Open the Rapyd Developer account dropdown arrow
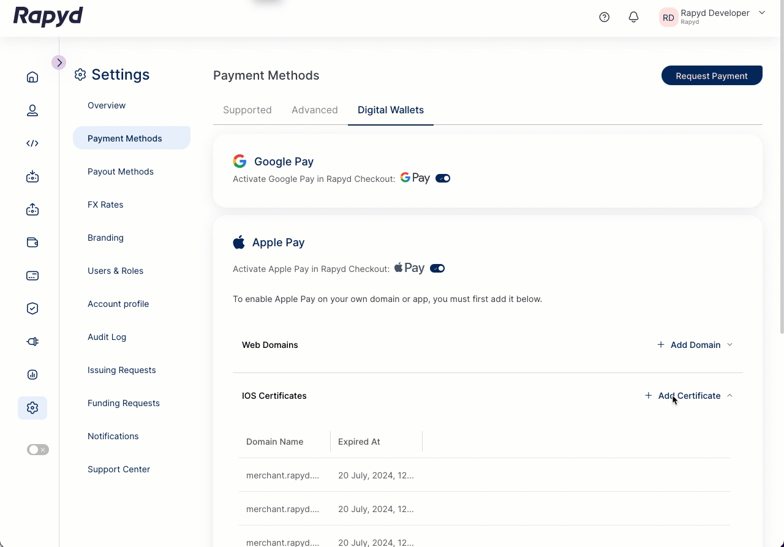Viewport: 784px width, 547px height. 762,12
